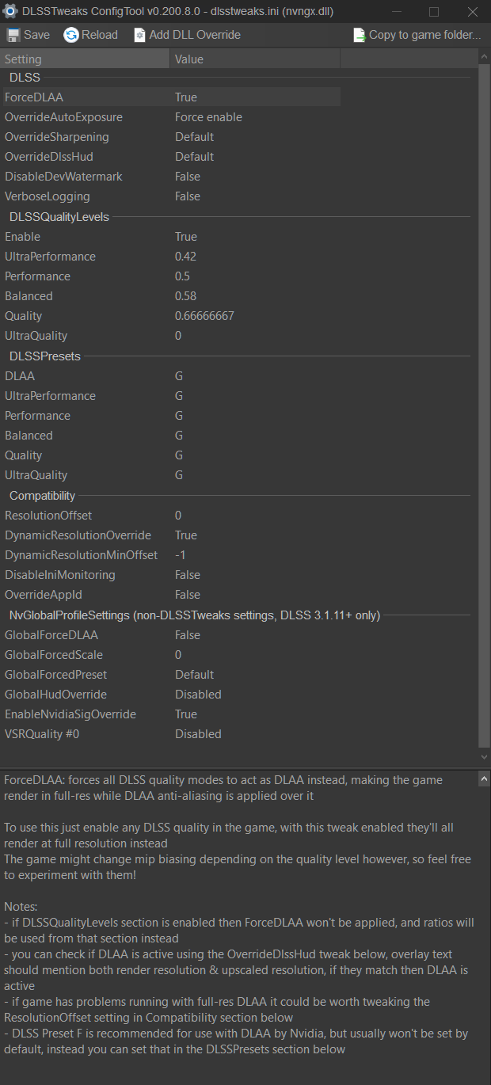491x1085 pixels.
Task: Click the Save floppy disk icon
Action: coord(13,35)
